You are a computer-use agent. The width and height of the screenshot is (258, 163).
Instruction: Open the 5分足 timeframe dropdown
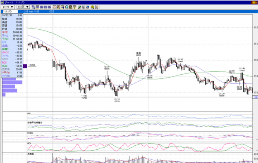pos(23,7)
